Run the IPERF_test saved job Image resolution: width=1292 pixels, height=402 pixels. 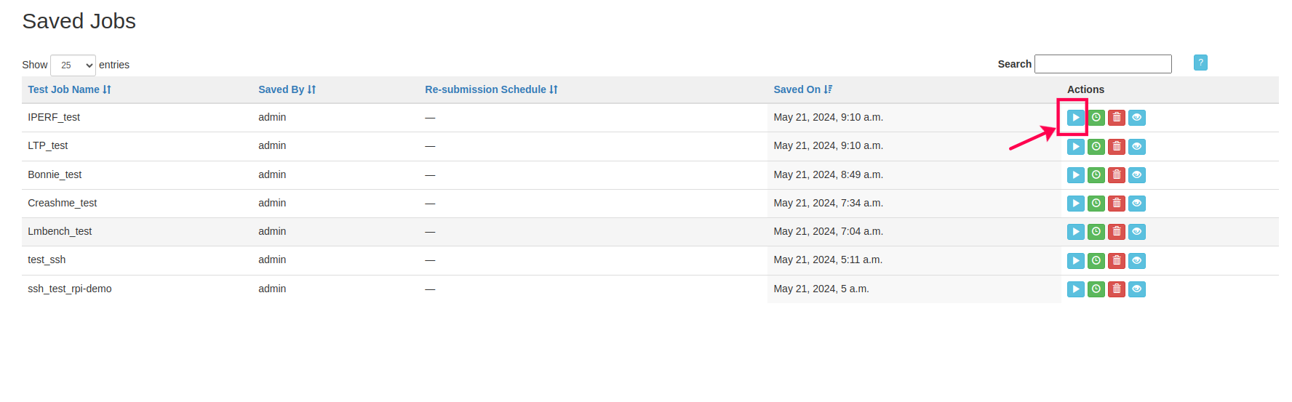pos(1075,118)
